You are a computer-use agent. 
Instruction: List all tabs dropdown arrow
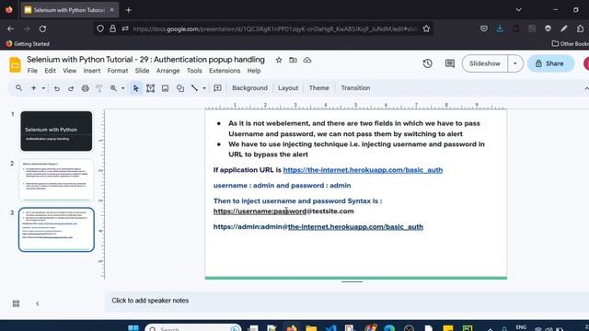click(518, 10)
